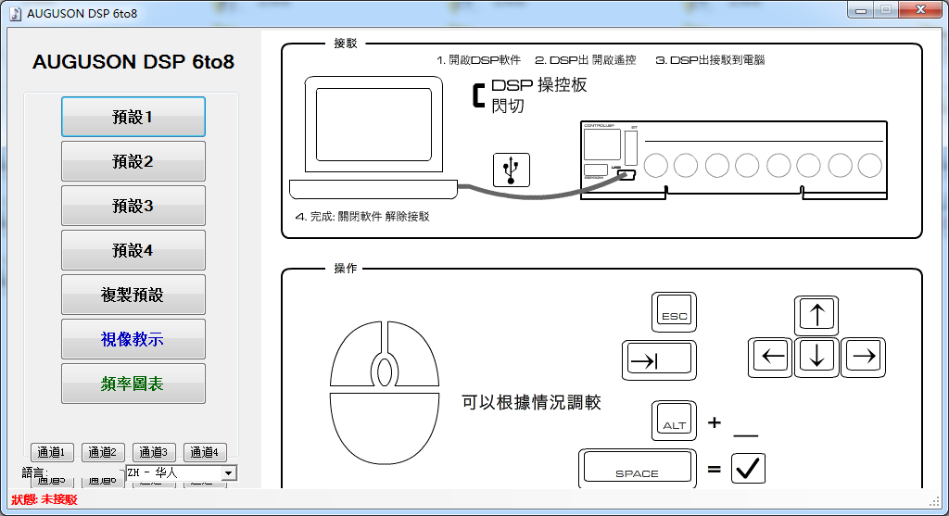This screenshot has height=516, width=949.
Task: Choose the 預設3 preset button
Action: point(133,206)
